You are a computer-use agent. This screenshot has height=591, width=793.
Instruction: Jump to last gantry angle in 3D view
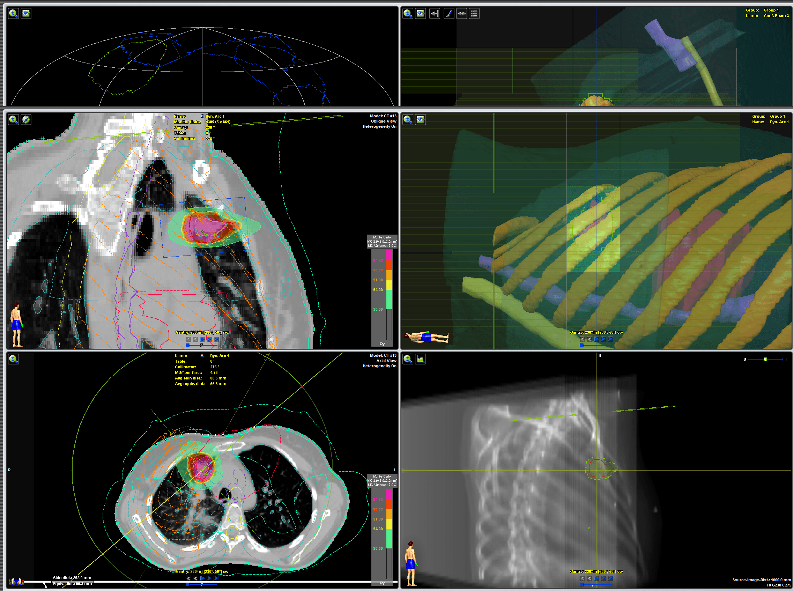tap(610, 339)
